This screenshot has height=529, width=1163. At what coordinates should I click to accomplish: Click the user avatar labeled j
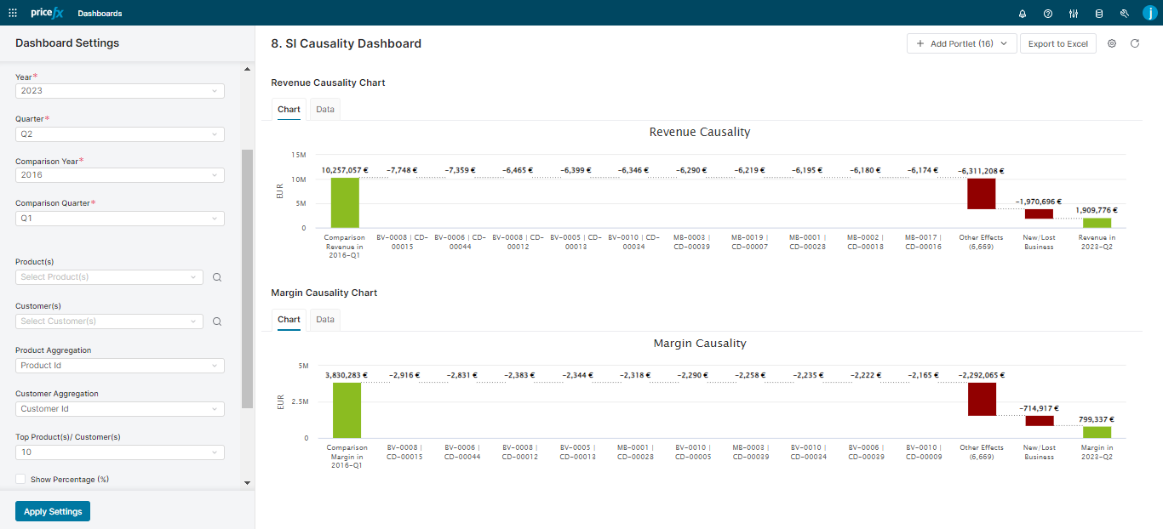pyautogui.click(x=1150, y=13)
